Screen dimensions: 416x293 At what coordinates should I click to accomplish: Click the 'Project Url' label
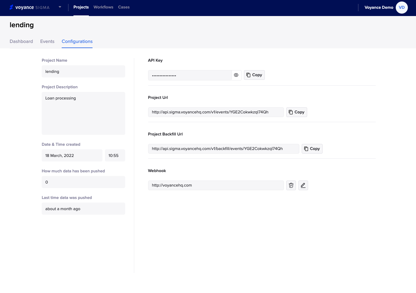pos(158,97)
